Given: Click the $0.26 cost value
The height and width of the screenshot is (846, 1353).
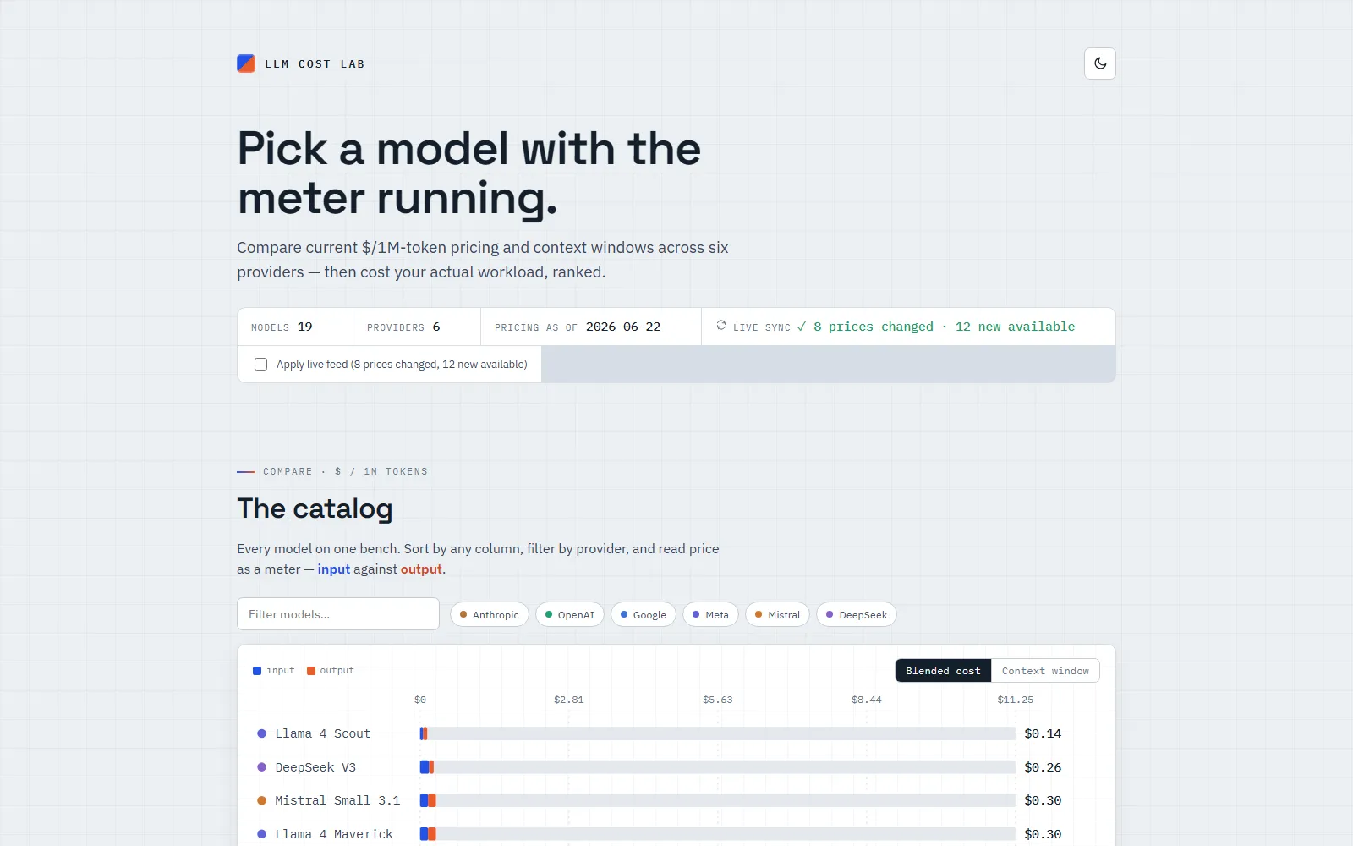Looking at the screenshot, I should pyautogui.click(x=1043, y=767).
